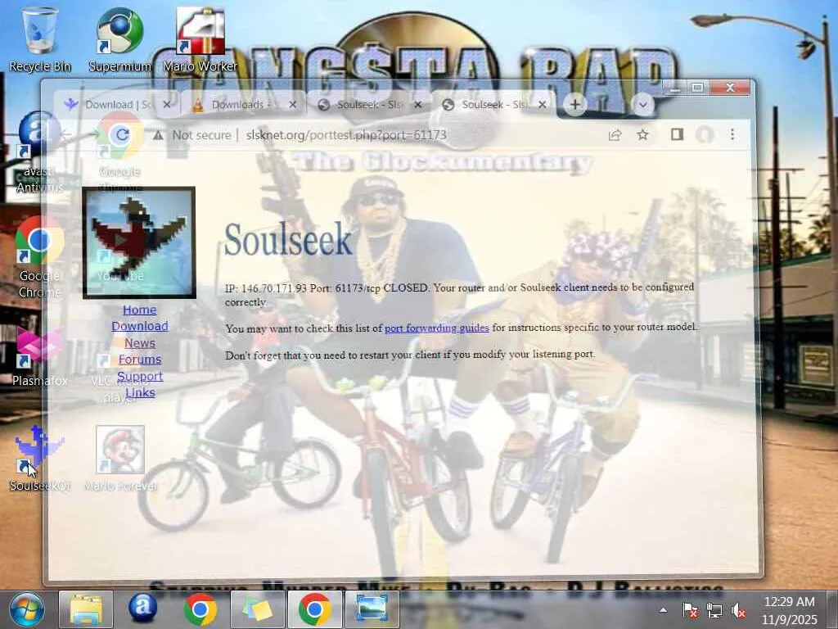This screenshot has height=629, width=838.
Task: Click the Share this page icon
Action: [x=615, y=135]
